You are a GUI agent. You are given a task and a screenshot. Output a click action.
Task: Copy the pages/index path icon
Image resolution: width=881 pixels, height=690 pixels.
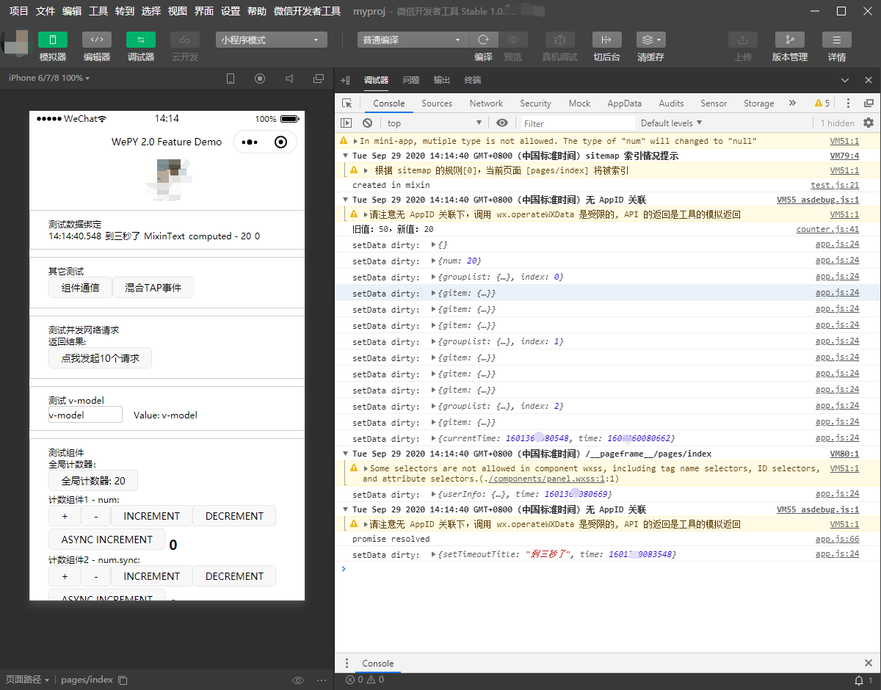(123, 680)
